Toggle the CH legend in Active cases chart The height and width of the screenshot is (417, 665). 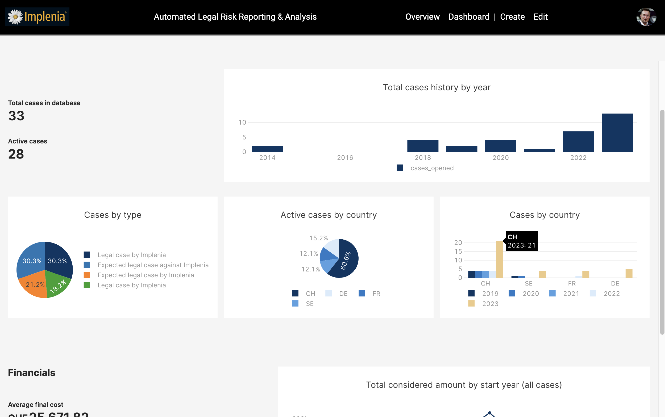click(x=310, y=293)
